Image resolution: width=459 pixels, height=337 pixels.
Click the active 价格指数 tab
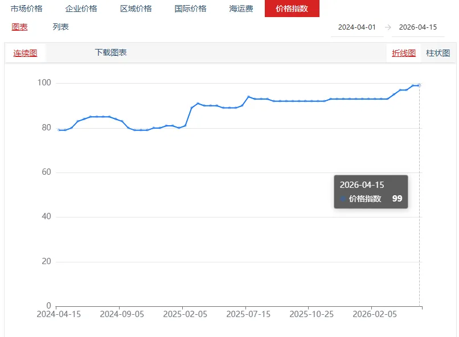point(292,9)
